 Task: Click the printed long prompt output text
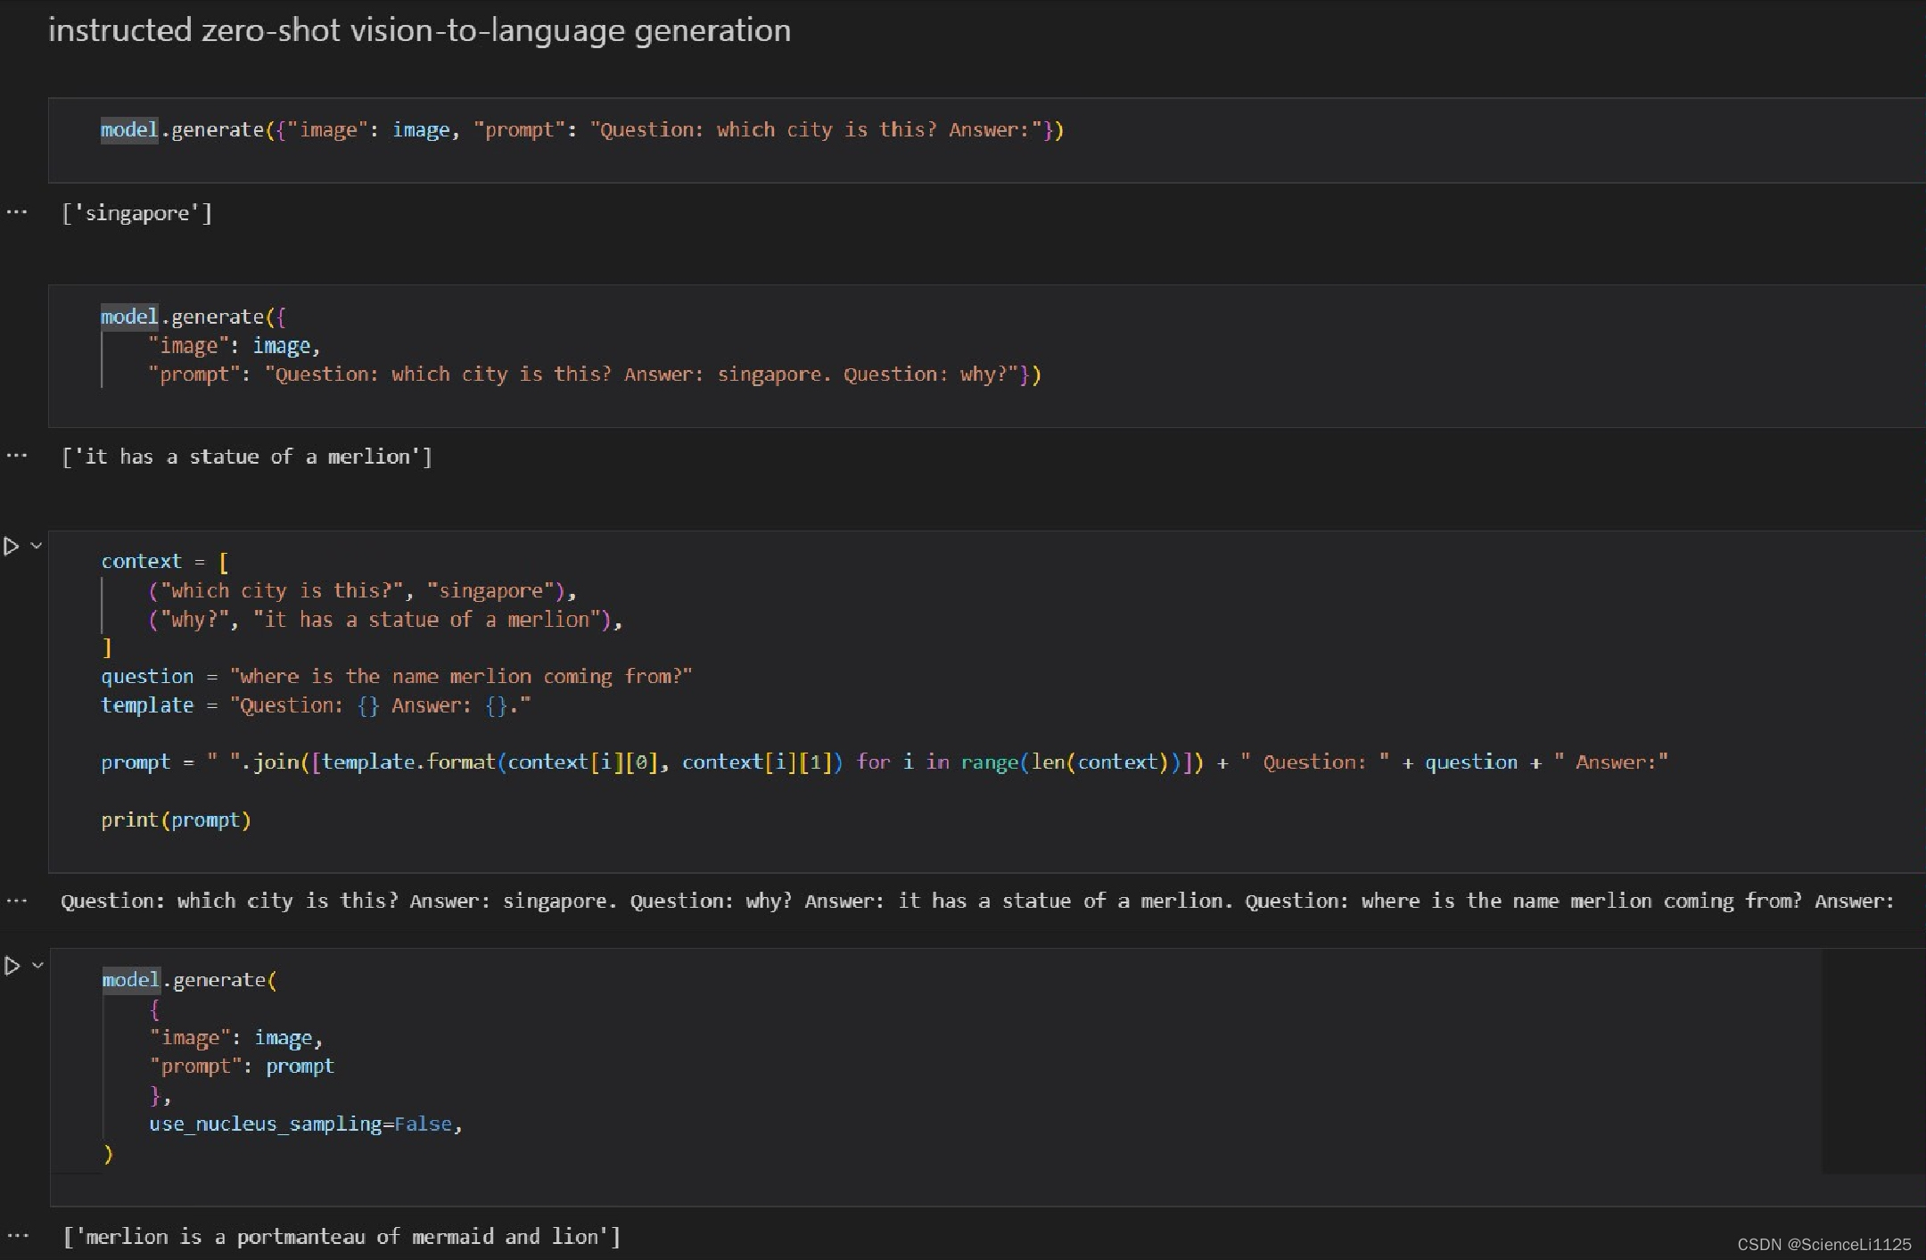[976, 902]
